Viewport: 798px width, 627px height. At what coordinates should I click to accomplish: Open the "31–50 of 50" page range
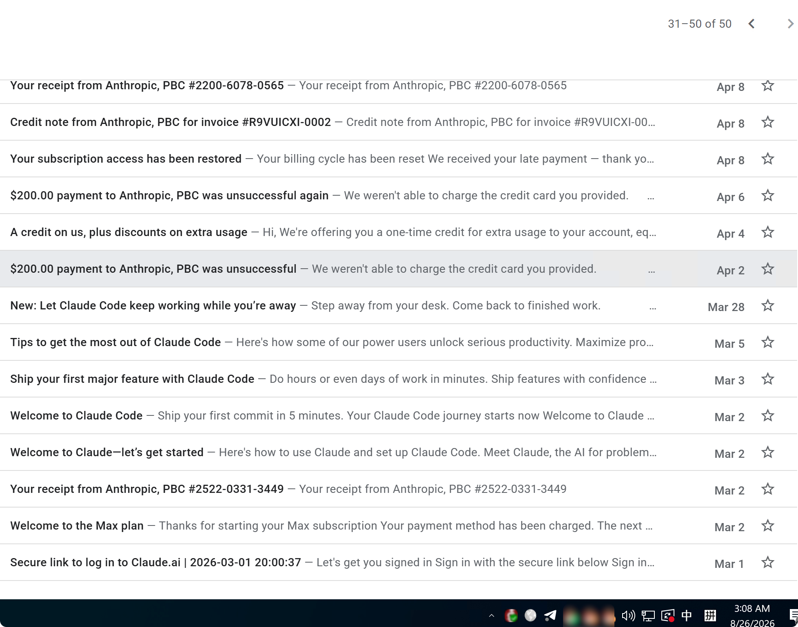[700, 24]
